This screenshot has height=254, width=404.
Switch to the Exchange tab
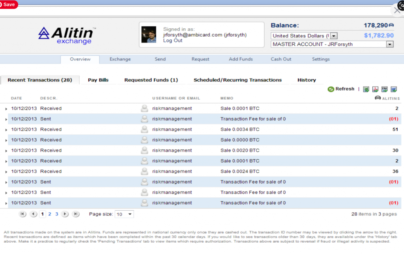pyautogui.click(x=120, y=59)
